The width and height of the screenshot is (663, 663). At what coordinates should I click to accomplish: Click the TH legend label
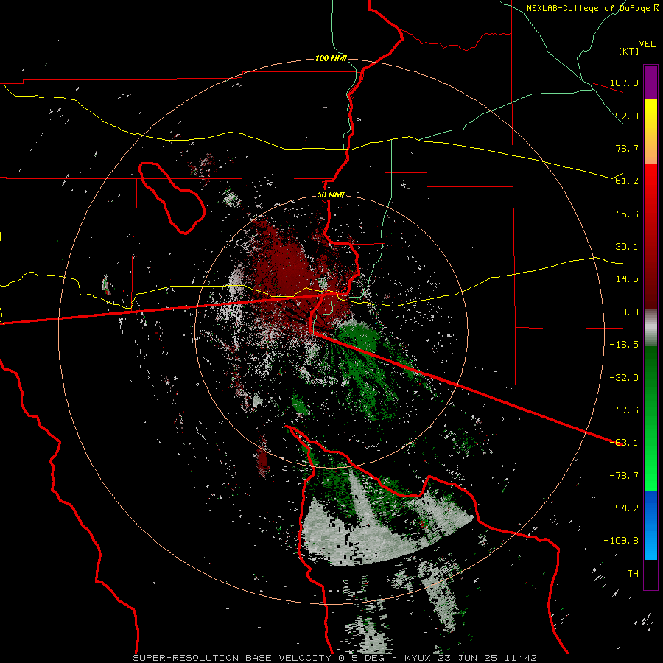(x=633, y=574)
